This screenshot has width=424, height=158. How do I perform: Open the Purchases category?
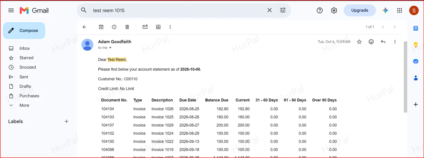tap(29, 96)
